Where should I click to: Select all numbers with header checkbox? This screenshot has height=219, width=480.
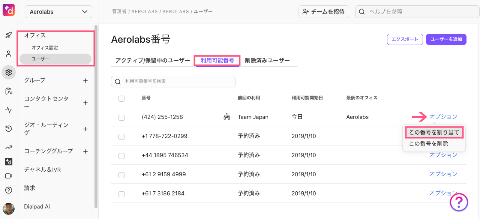click(121, 99)
